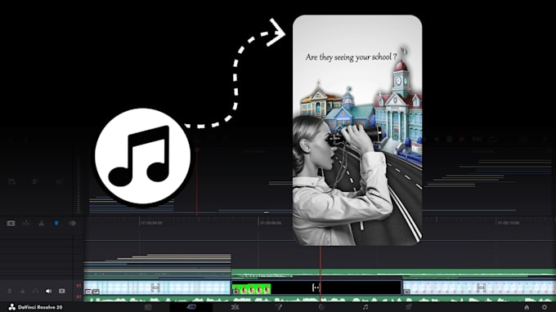Click the track destination arrow icon
556x312 pixels.
(x=10, y=291)
